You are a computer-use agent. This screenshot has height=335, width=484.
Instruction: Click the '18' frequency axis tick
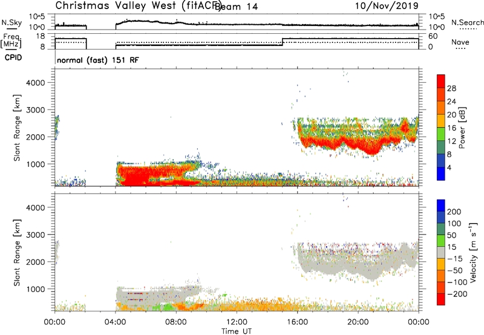pos(41,36)
